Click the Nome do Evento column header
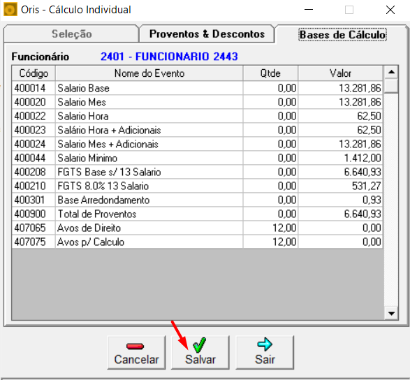410x380 pixels. coord(149,73)
